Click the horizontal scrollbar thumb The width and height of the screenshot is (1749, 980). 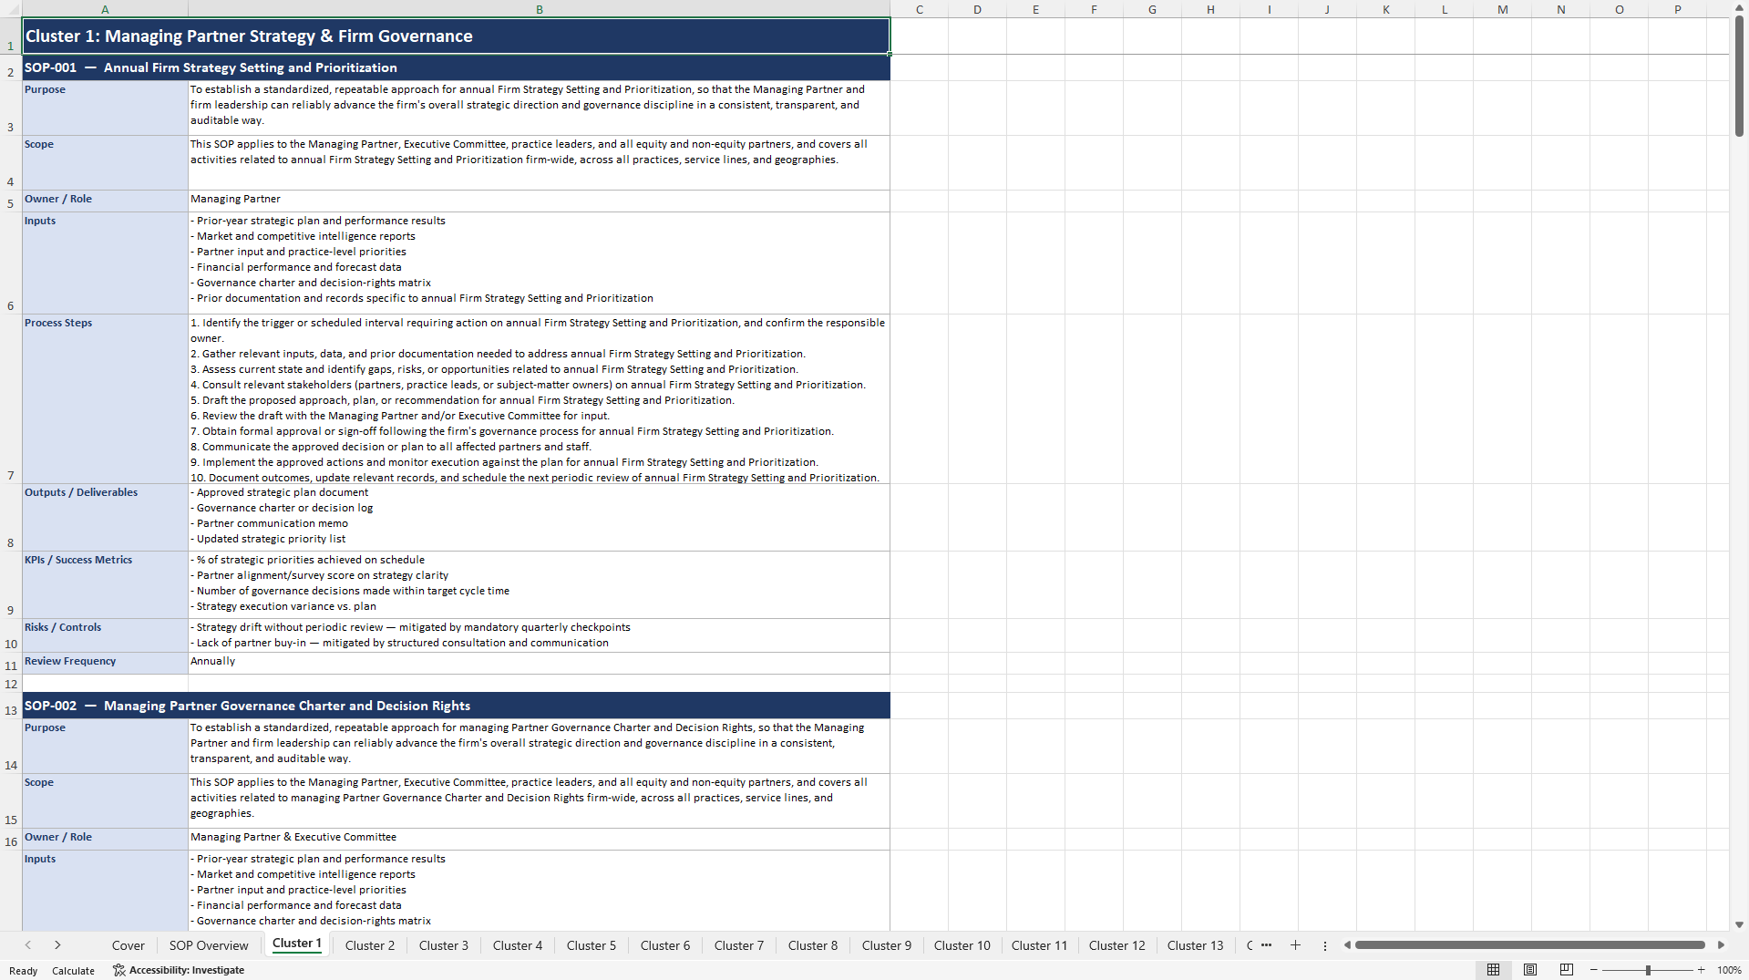point(1529,945)
